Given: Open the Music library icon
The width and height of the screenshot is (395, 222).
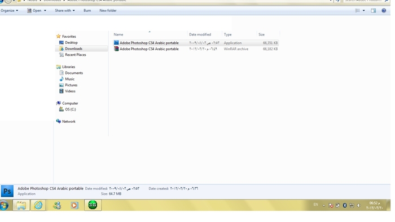Looking at the screenshot, I should pos(61,79).
